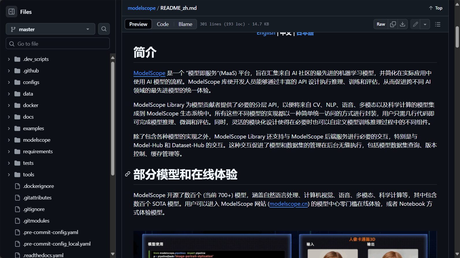The image size is (460, 258).
Task: Copy raw file contents
Action: point(393,24)
